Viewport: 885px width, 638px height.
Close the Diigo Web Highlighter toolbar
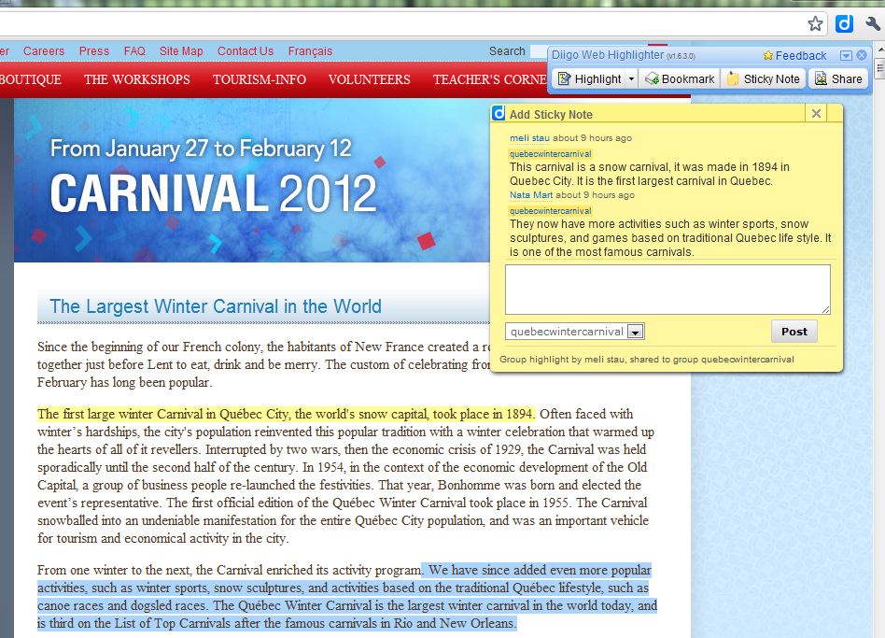pos(862,56)
